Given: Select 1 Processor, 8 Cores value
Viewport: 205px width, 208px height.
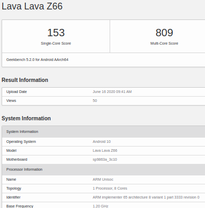Looking at the screenshot, I should 110,189.
